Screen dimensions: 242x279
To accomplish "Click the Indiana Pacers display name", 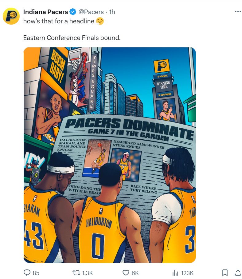I will click(x=45, y=12).
